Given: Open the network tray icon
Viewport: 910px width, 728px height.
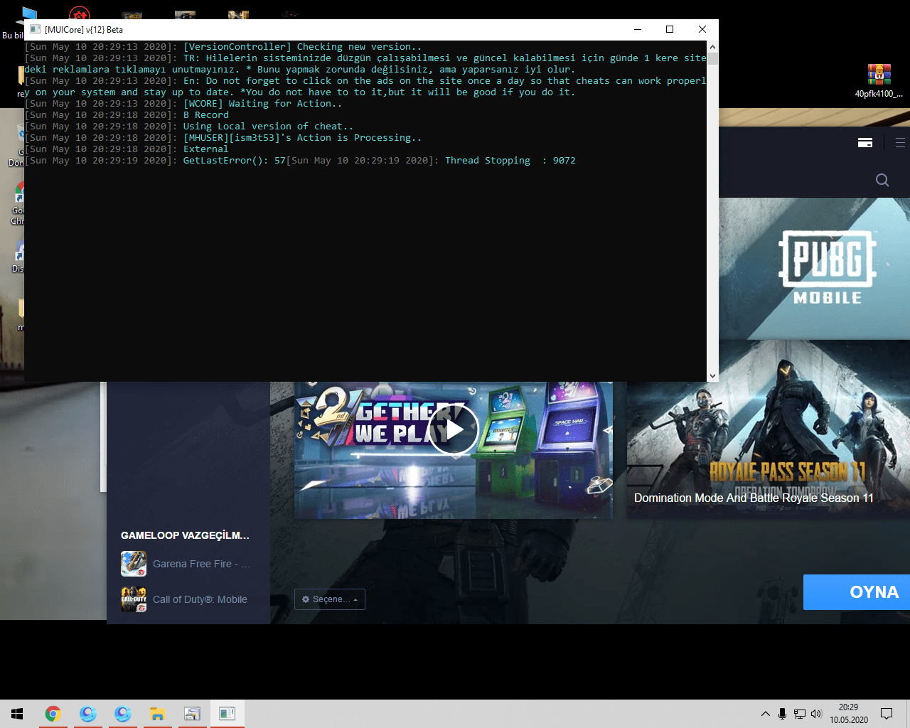Looking at the screenshot, I should (800, 714).
